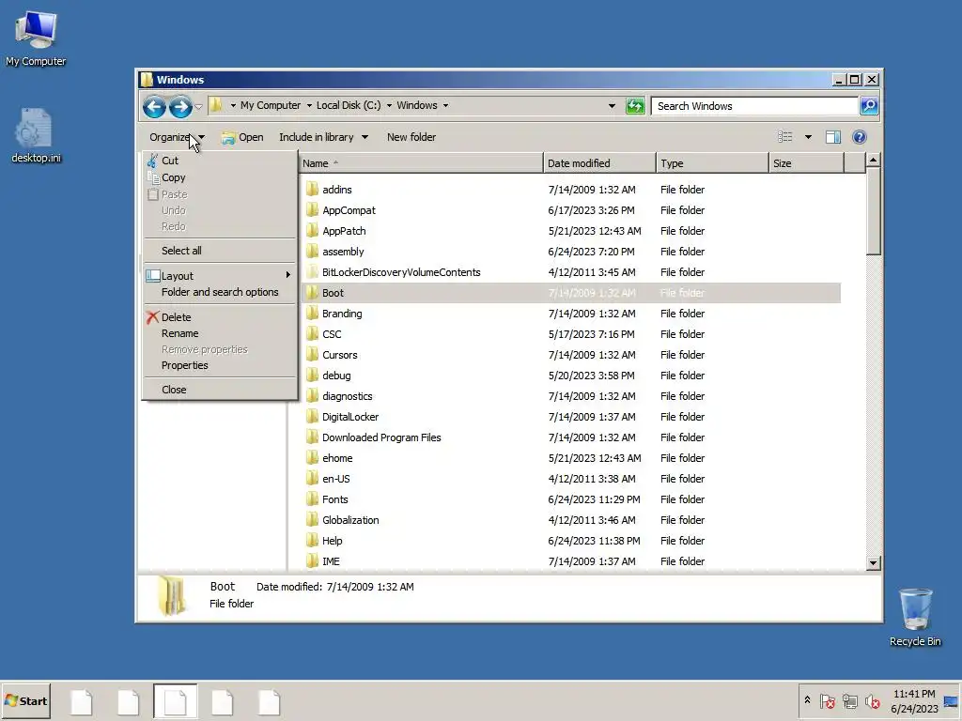
Task: Click the search magnifier icon
Action: pyautogui.click(x=869, y=106)
